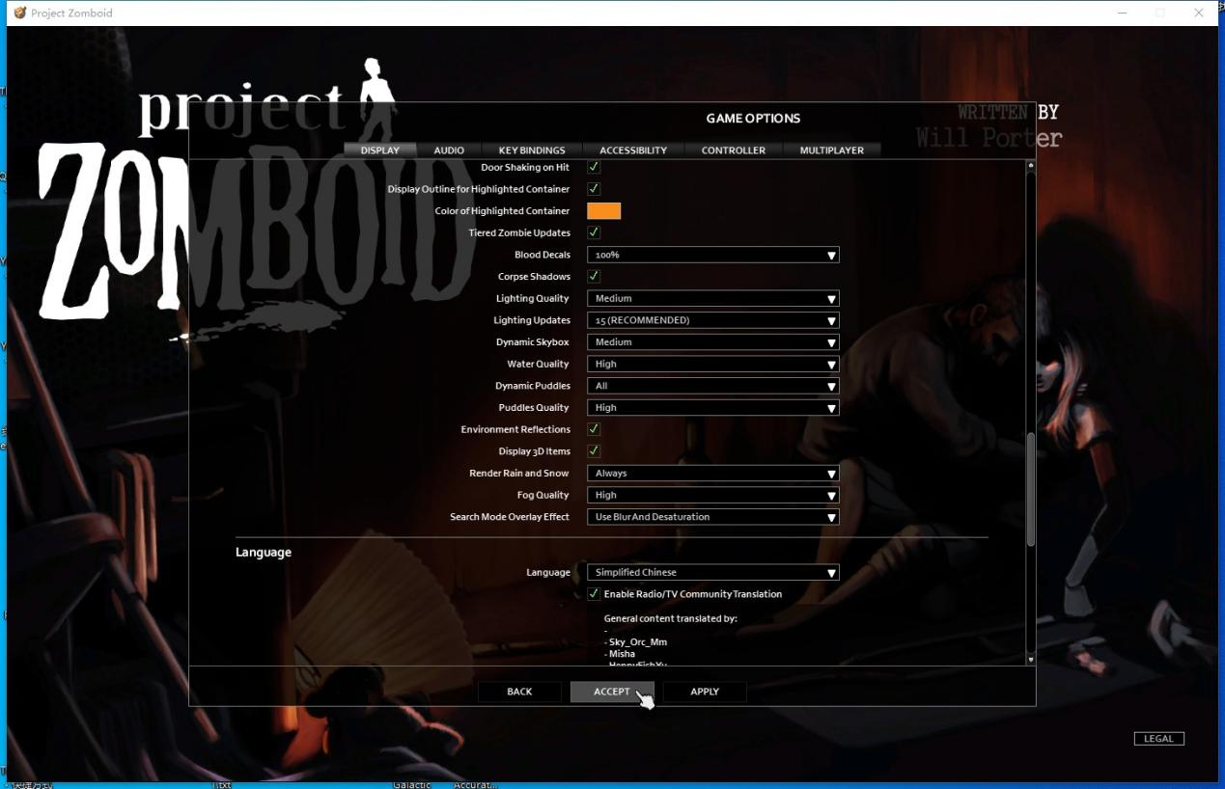The width and height of the screenshot is (1225, 789).
Task: Click the General content translated by text
Action: click(x=671, y=618)
